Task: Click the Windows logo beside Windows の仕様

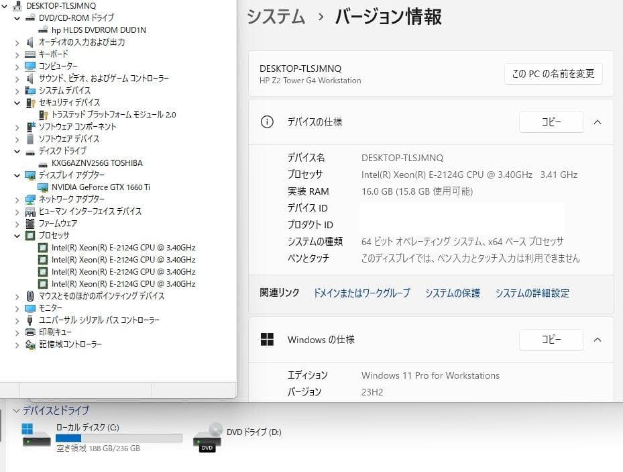Action: click(267, 340)
